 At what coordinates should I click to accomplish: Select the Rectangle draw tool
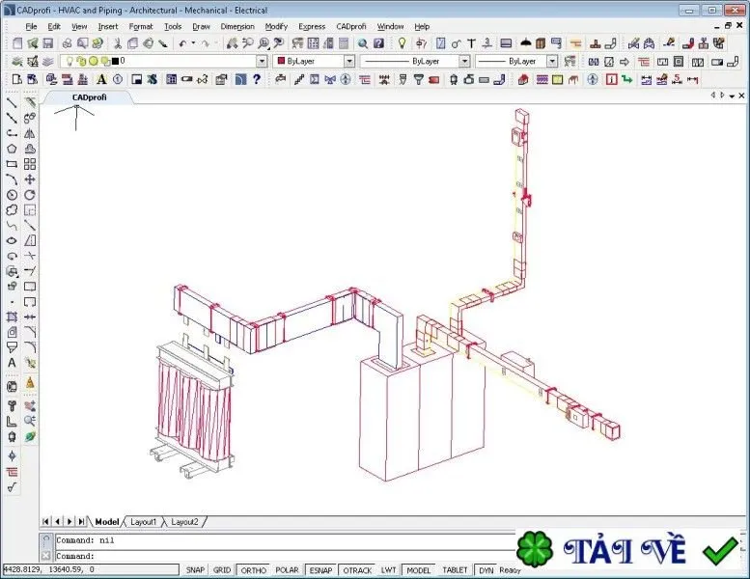click(12, 164)
